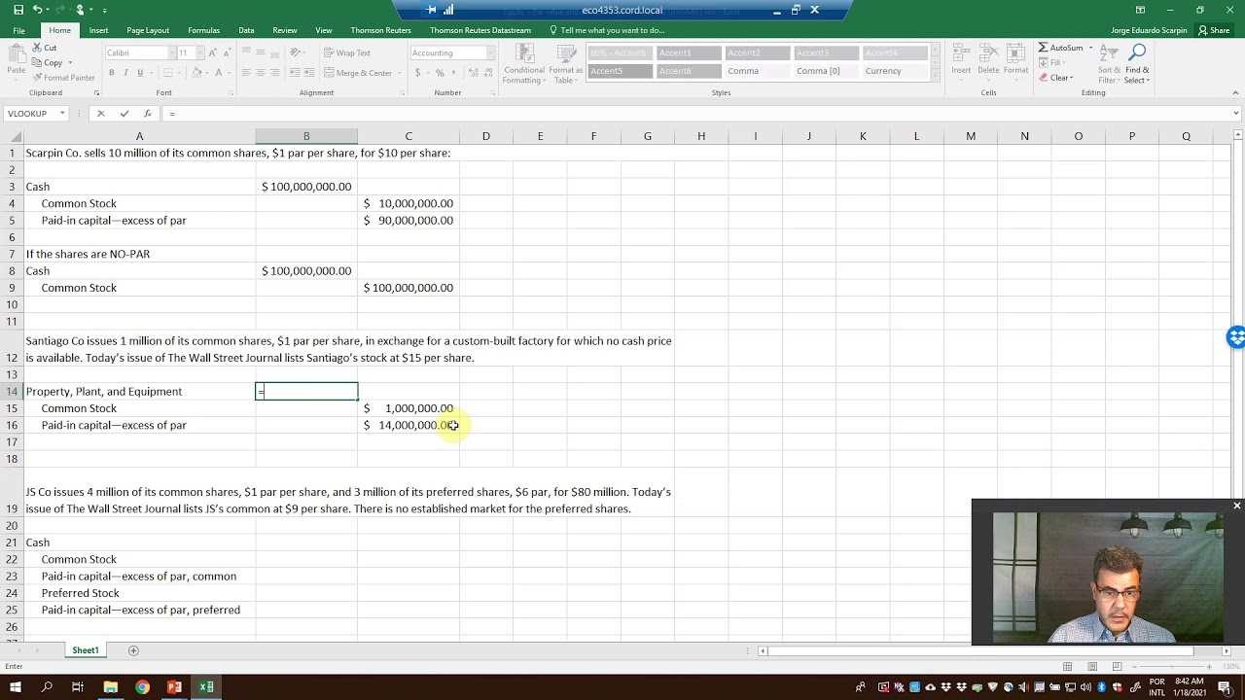
Task: Clear cell contents via Clear button
Action: coord(1057,78)
